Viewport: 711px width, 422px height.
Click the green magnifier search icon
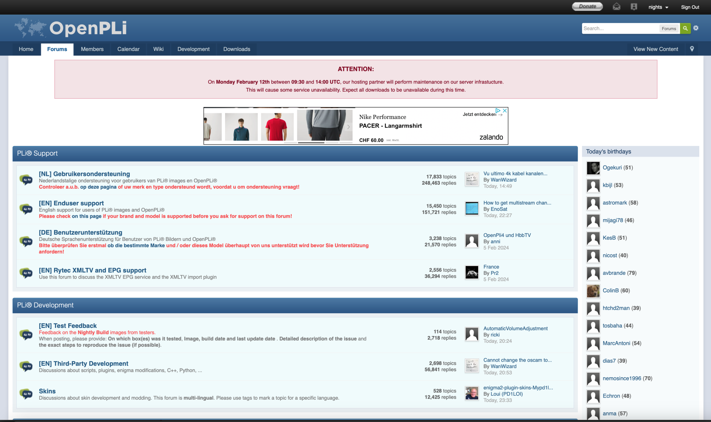pyautogui.click(x=685, y=28)
